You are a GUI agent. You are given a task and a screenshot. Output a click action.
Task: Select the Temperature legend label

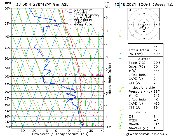(83, 10)
